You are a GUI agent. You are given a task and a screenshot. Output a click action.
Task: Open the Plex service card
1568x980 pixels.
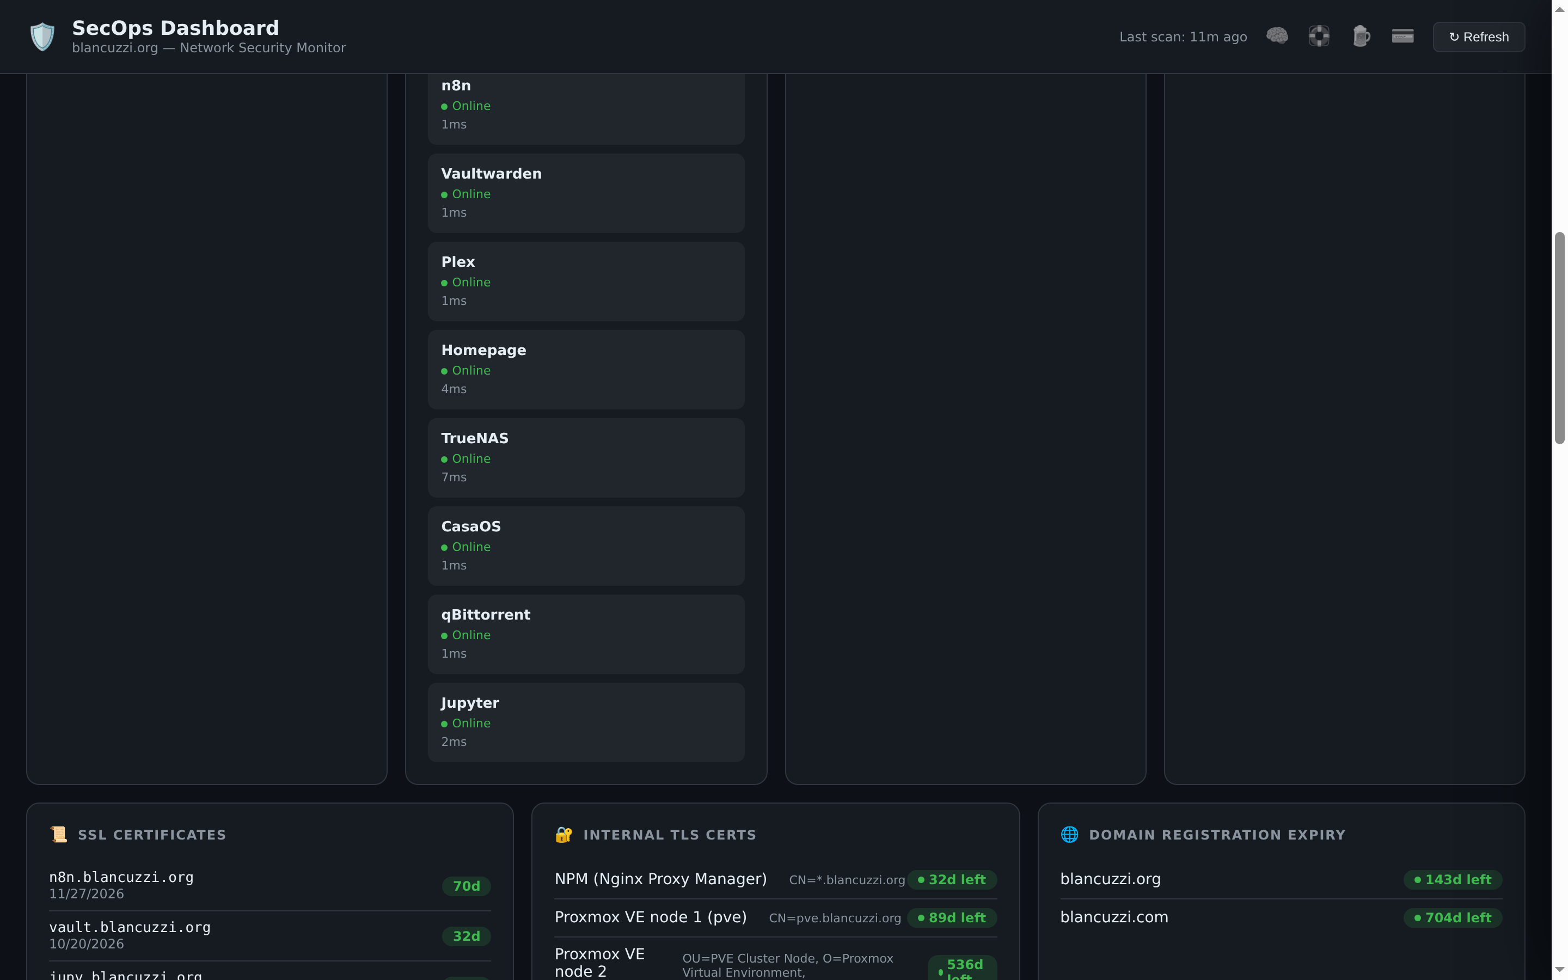586,281
